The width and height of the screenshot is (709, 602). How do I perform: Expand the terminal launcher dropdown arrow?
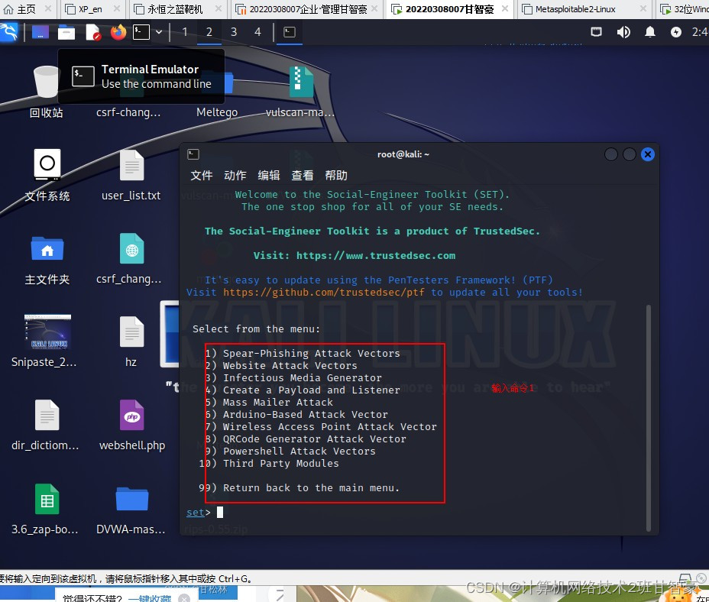point(159,32)
